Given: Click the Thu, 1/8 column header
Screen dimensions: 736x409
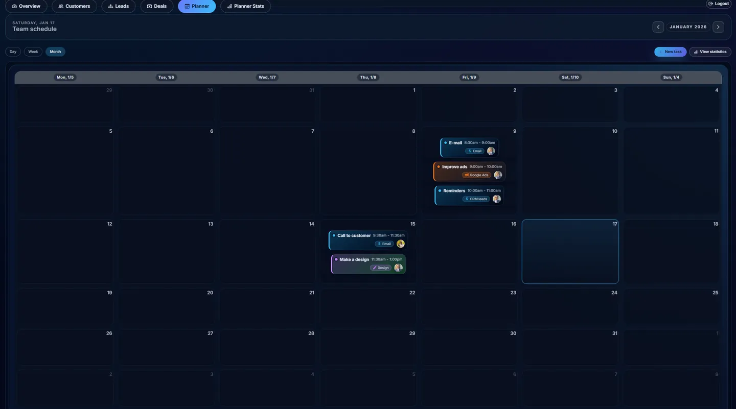Looking at the screenshot, I should pyautogui.click(x=368, y=78).
